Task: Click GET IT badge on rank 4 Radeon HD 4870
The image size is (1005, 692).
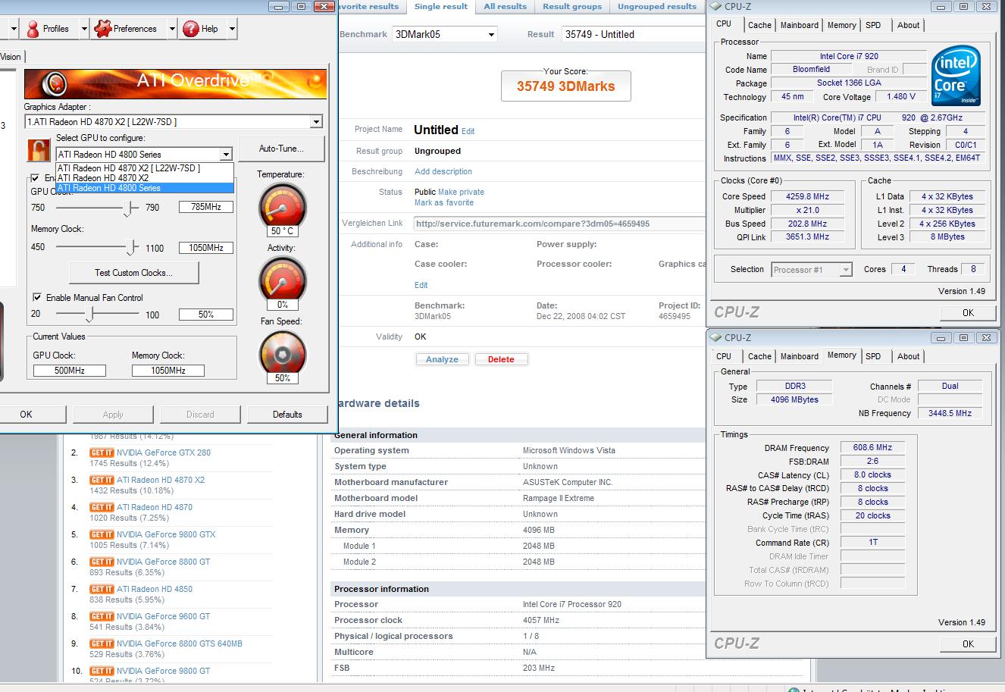Action: pos(102,507)
